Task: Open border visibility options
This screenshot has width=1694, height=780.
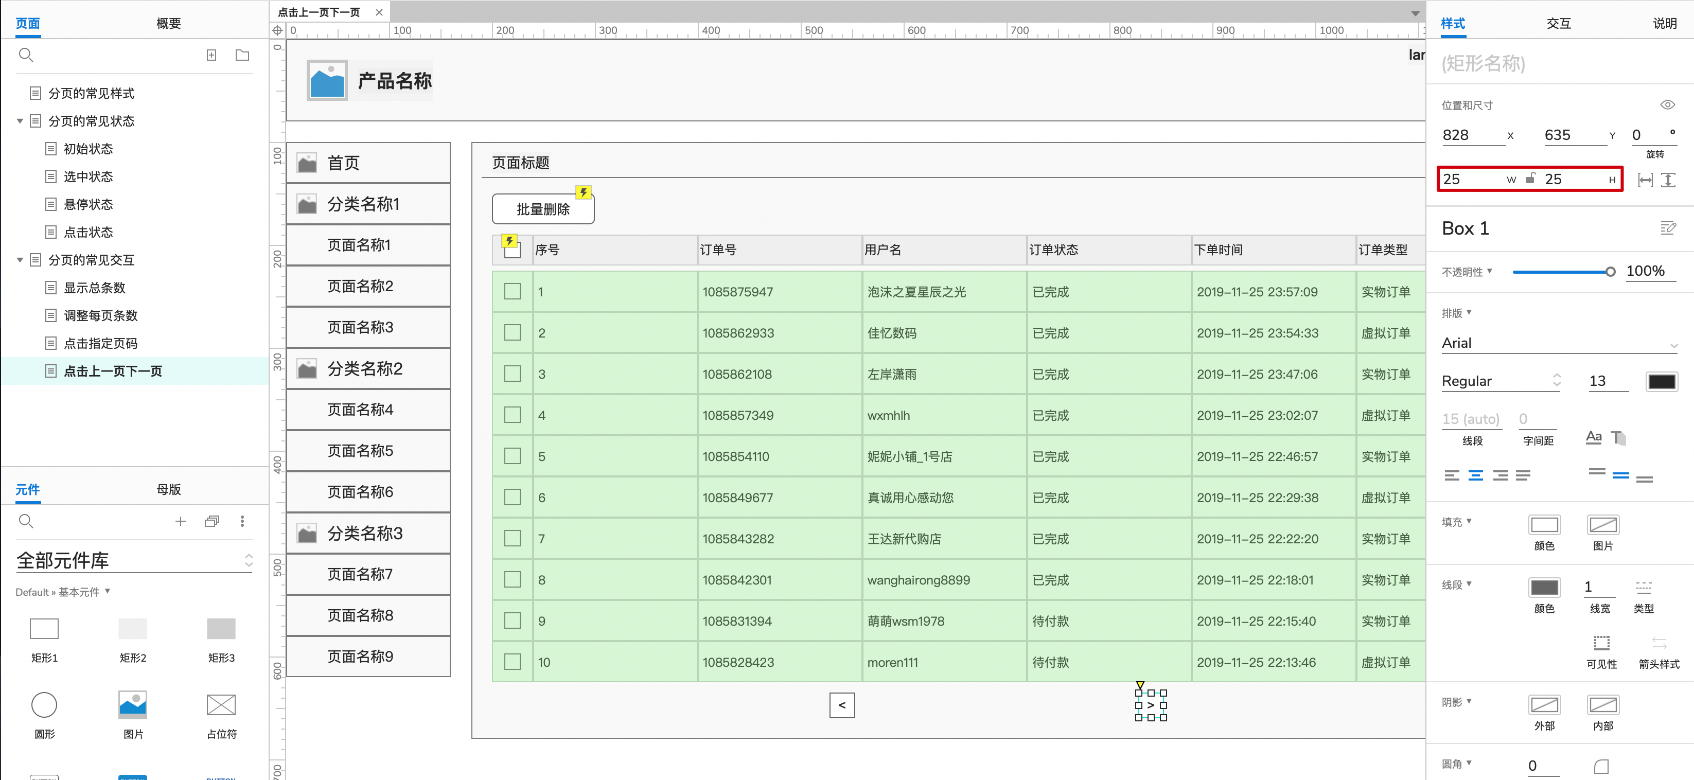Action: [x=1601, y=643]
